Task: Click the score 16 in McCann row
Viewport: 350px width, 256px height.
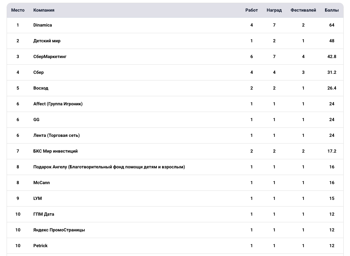Action: [332, 183]
